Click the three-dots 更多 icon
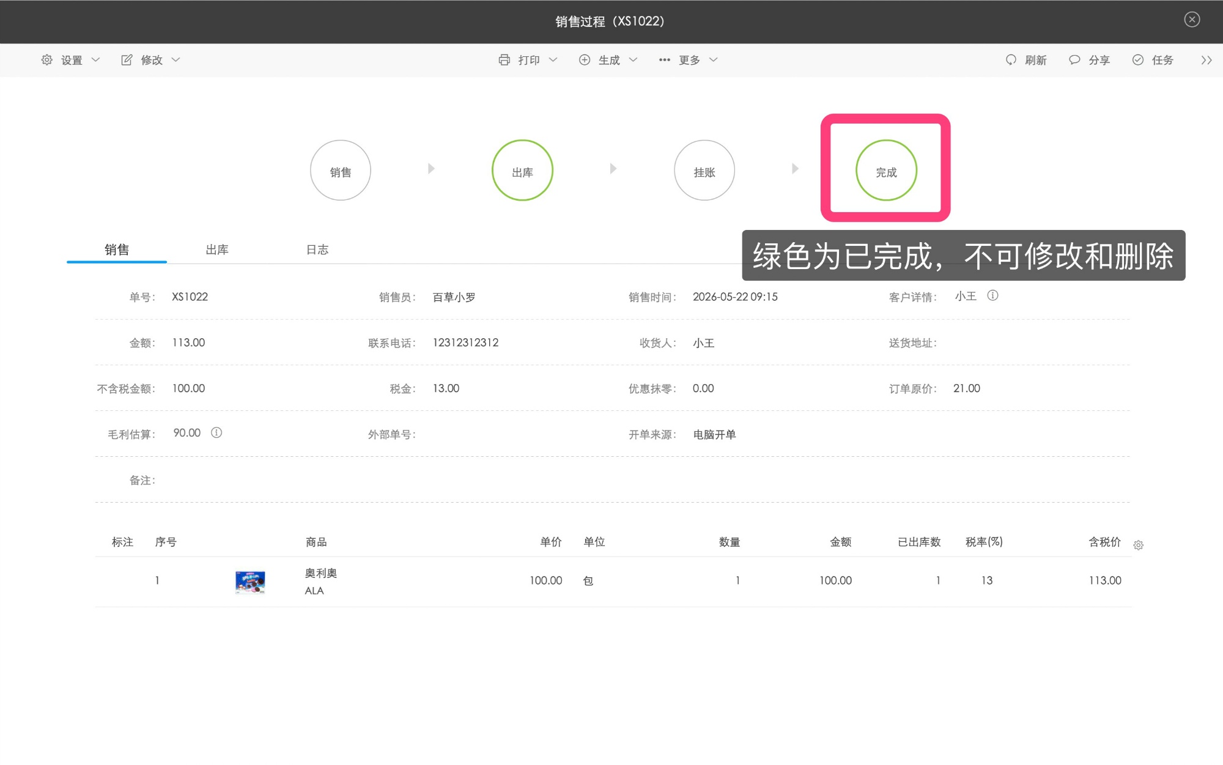The width and height of the screenshot is (1223, 765). click(x=665, y=60)
